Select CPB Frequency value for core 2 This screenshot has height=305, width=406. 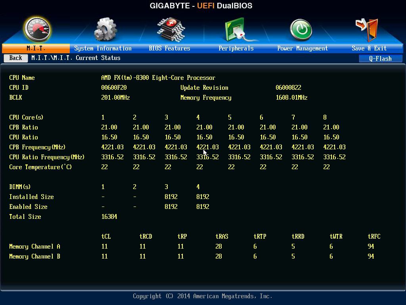pos(144,147)
